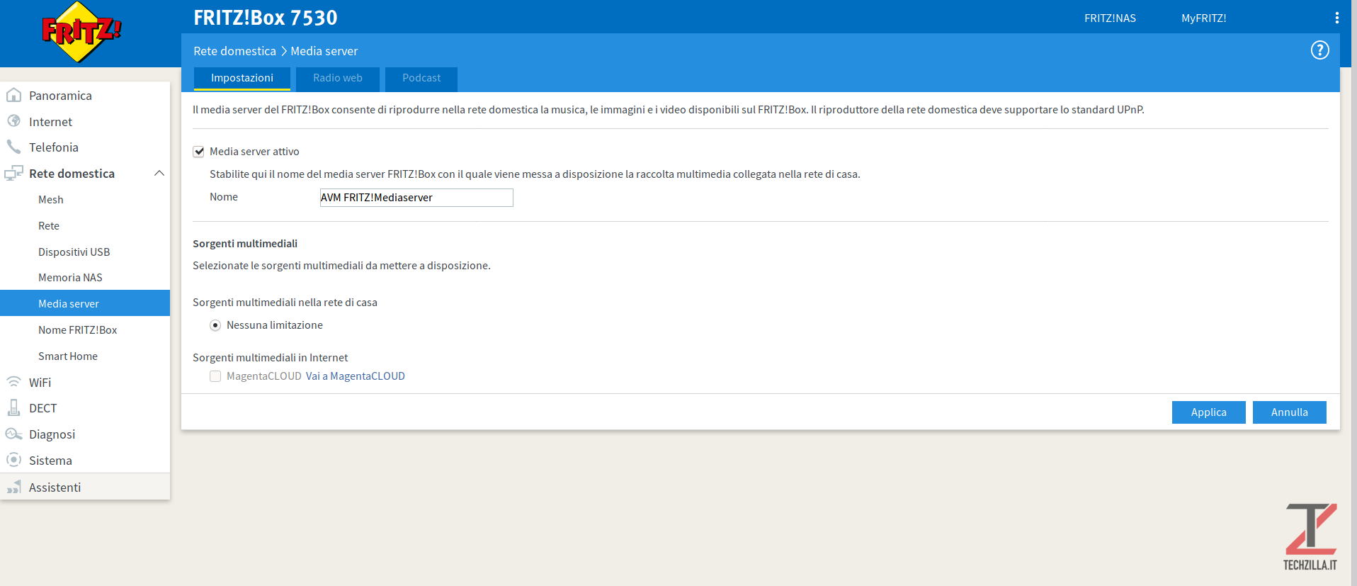
Task: Open FRITZ!NAS from the header
Action: (1110, 18)
